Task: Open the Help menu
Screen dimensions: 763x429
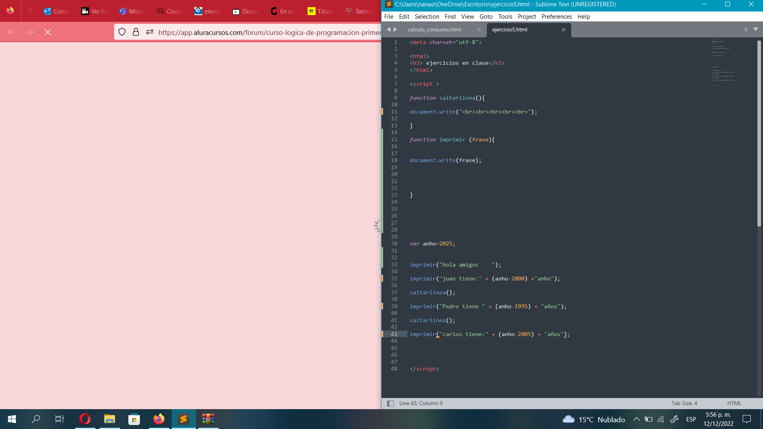Action: [583, 17]
